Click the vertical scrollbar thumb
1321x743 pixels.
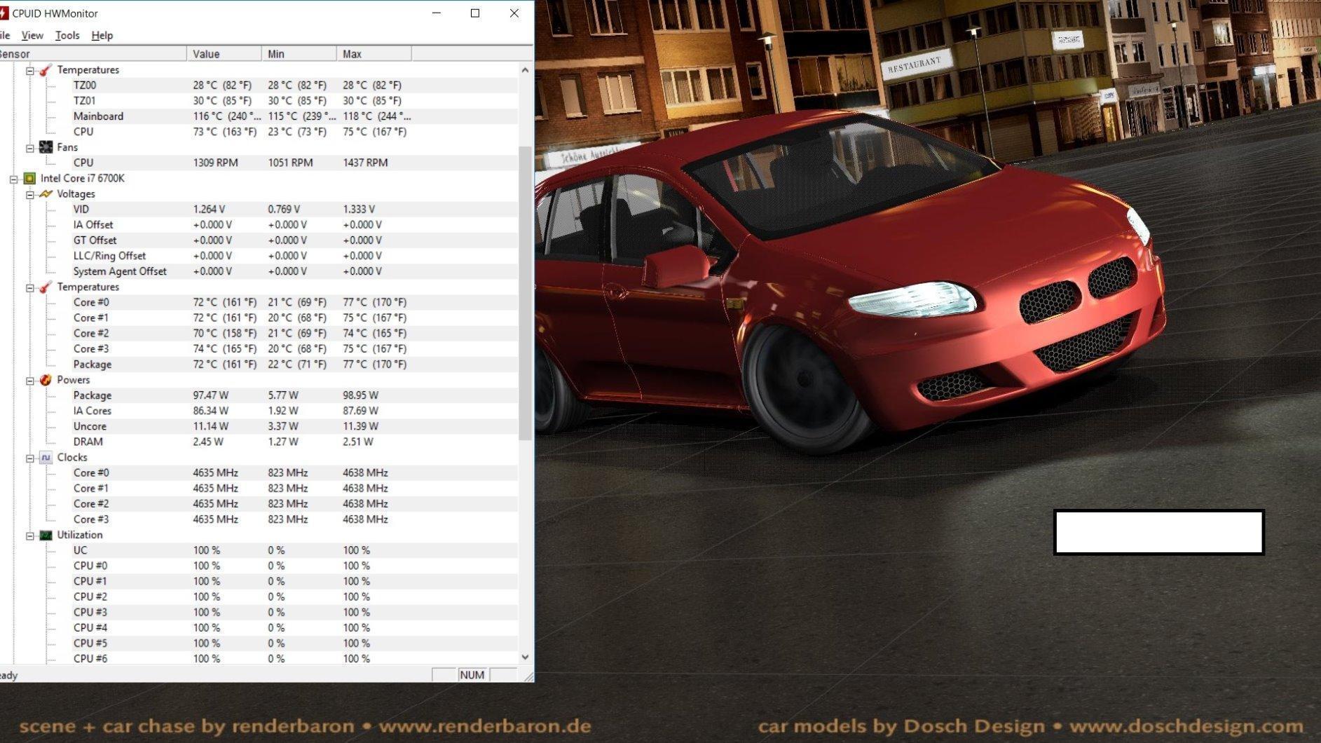coord(526,293)
